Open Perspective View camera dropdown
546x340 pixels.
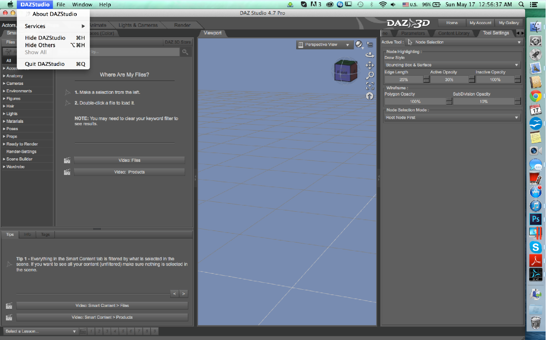[x=324, y=45]
